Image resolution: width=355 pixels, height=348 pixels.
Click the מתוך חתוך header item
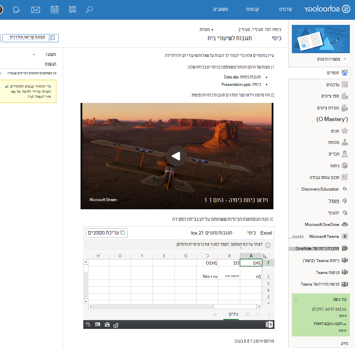click(72, 9)
